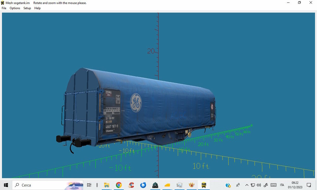Show hidden system tray icons
This screenshot has width=317, height=190.
click(247, 185)
